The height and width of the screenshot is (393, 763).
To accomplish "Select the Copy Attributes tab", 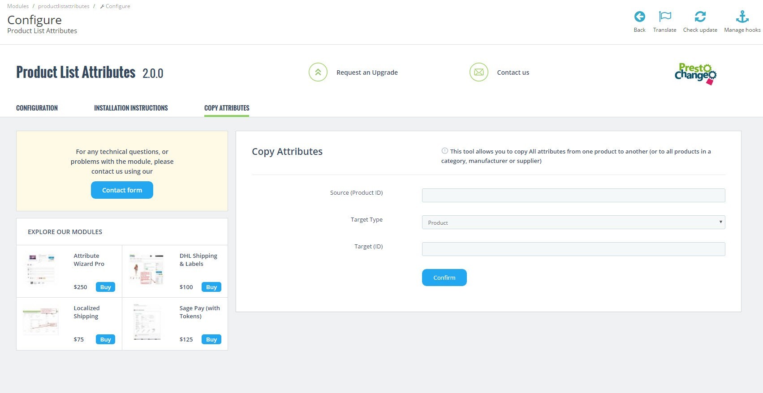I will coord(227,108).
